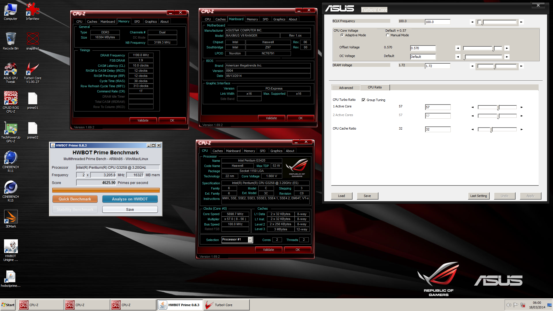Viewport: 553px width, 311px height.
Task: Click the network tray icon
Action: [523, 305]
